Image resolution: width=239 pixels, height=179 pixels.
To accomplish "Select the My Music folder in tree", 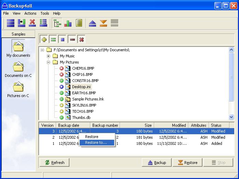I will point(67,56).
